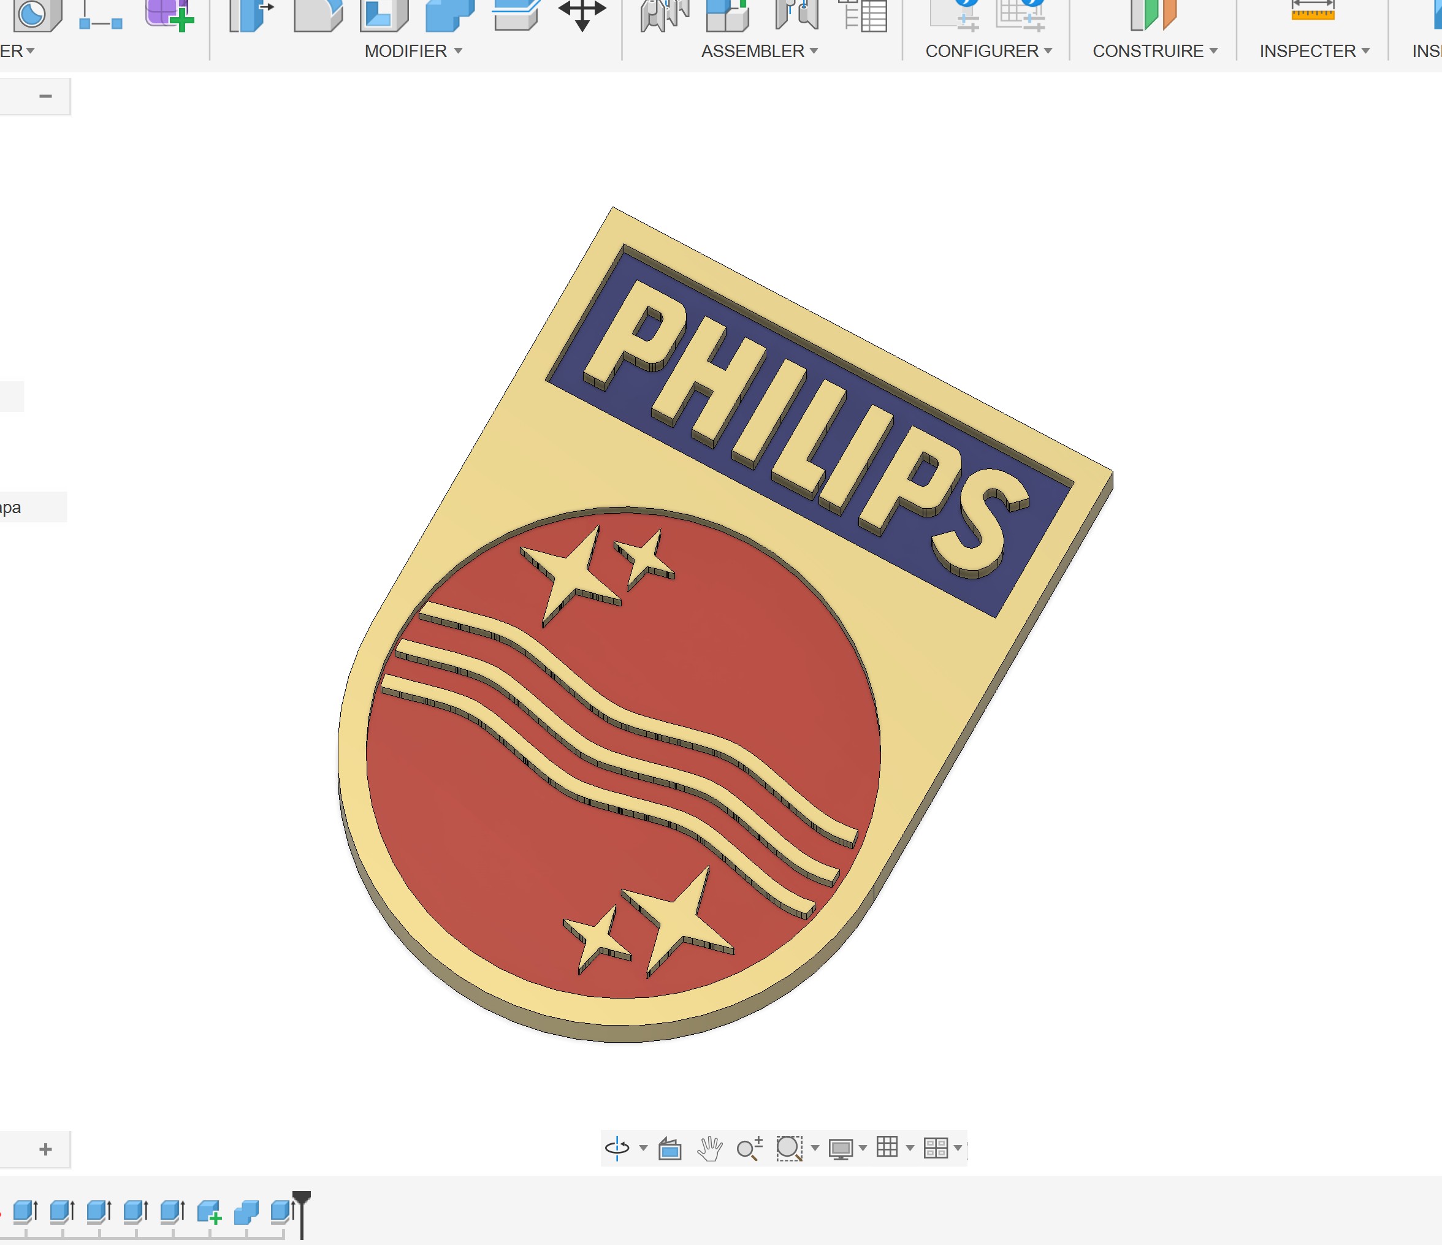Expand the comments panel with plus button
Viewport: 1442px width, 1245px height.
[46, 1149]
